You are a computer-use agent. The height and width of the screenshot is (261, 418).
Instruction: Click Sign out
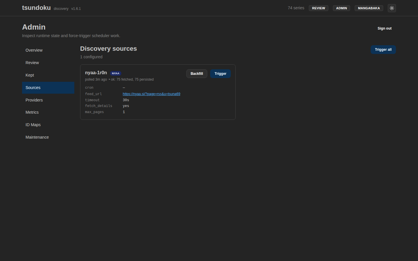[x=384, y=28]
